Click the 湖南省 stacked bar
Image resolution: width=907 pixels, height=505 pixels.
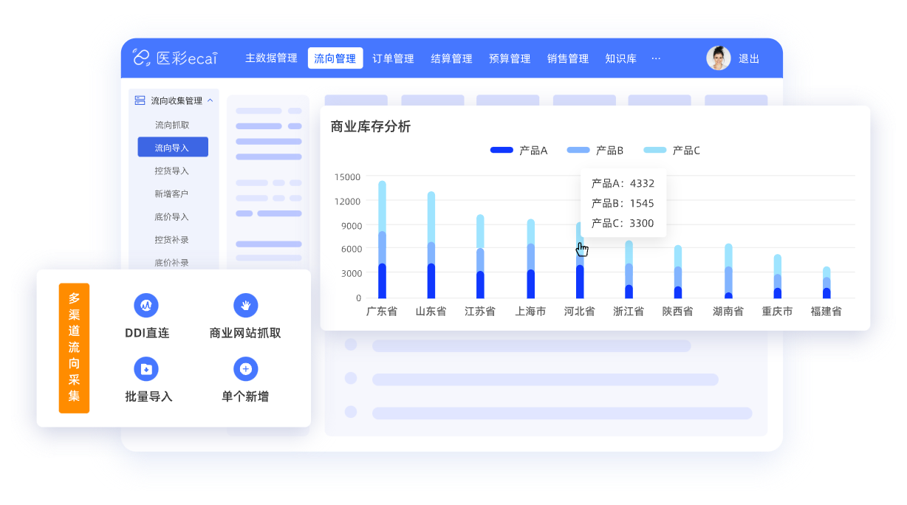pos(728,271)
